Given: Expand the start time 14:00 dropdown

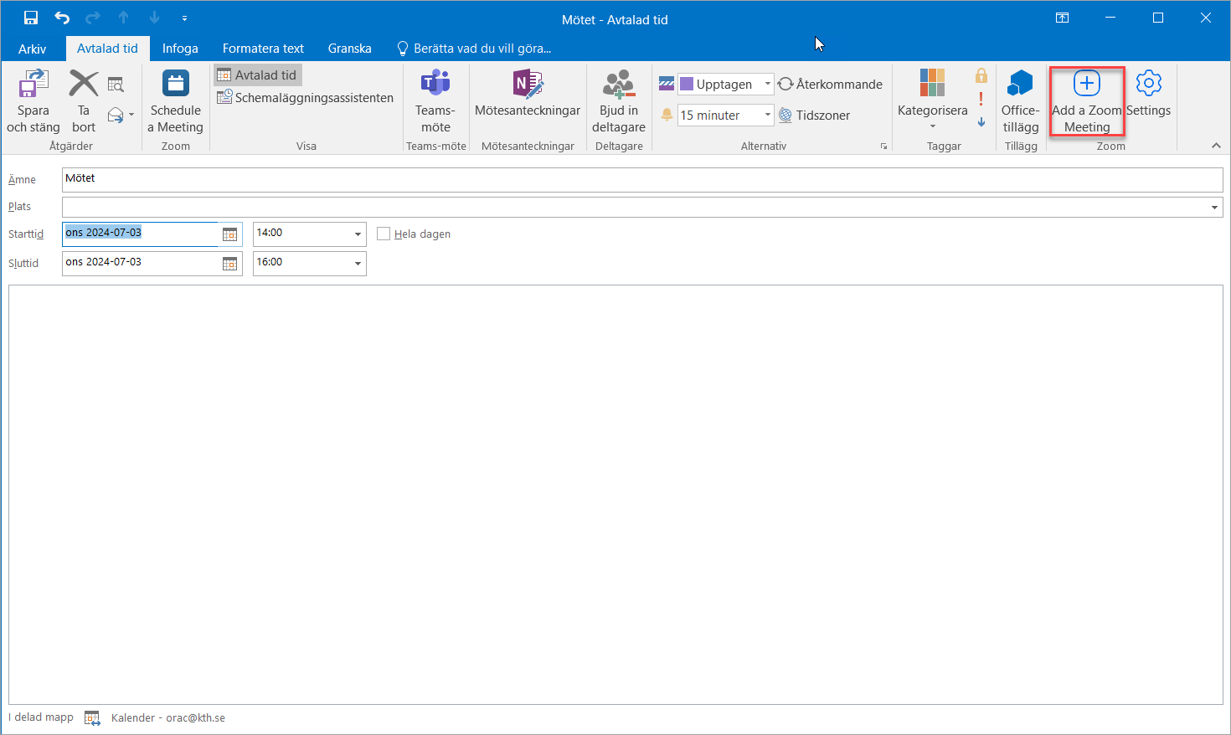Looking at the screenshot, I should click(x=358, y=234).
